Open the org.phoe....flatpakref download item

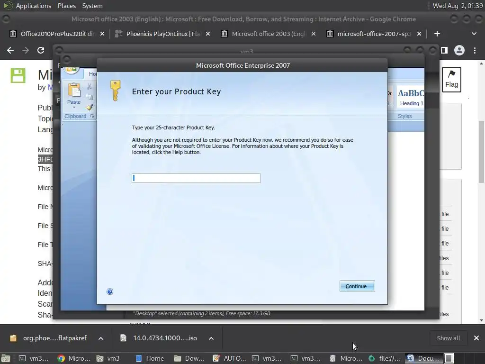click(x=49, y=338)
